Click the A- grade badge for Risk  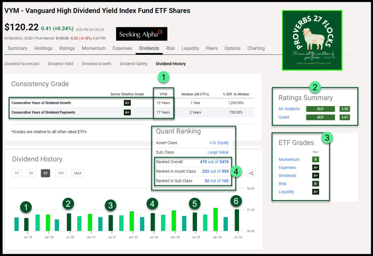pos(315,184)
